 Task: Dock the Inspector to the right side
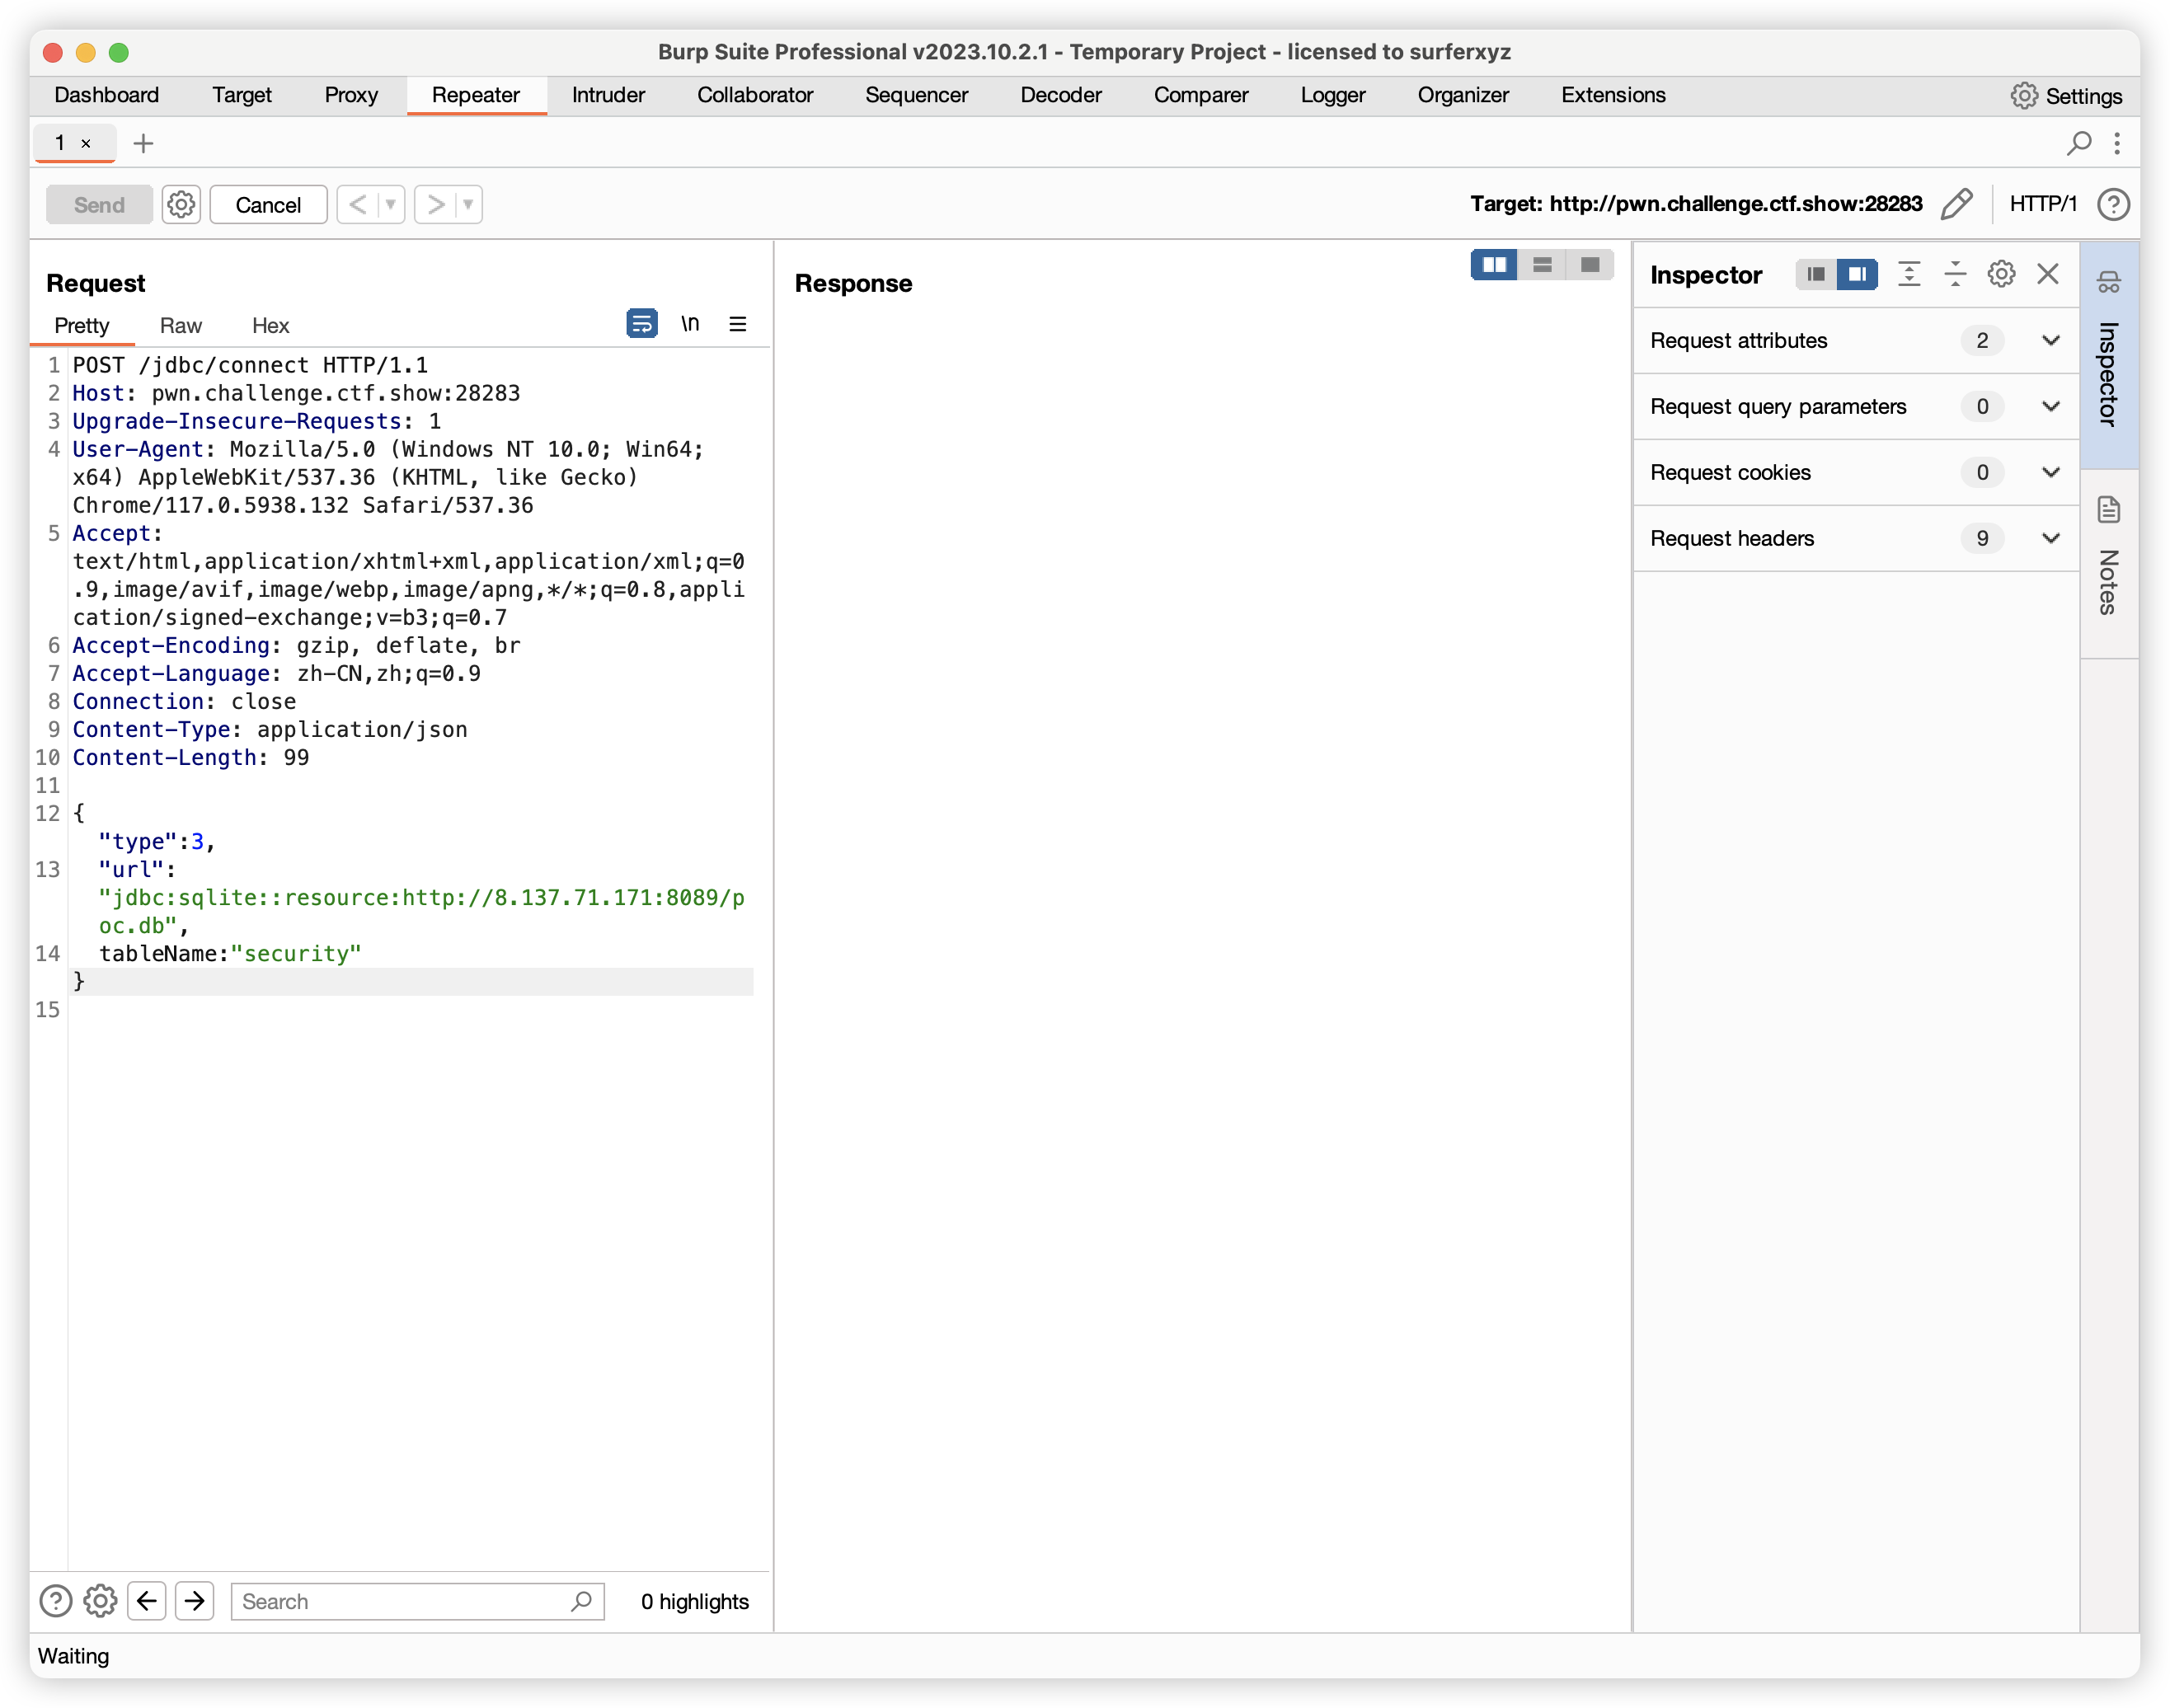coord(1857,274)
